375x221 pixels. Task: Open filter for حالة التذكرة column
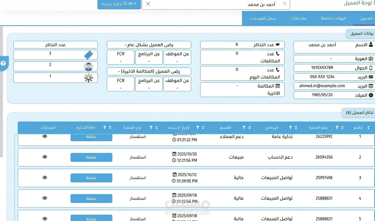(x=105, y=128)
